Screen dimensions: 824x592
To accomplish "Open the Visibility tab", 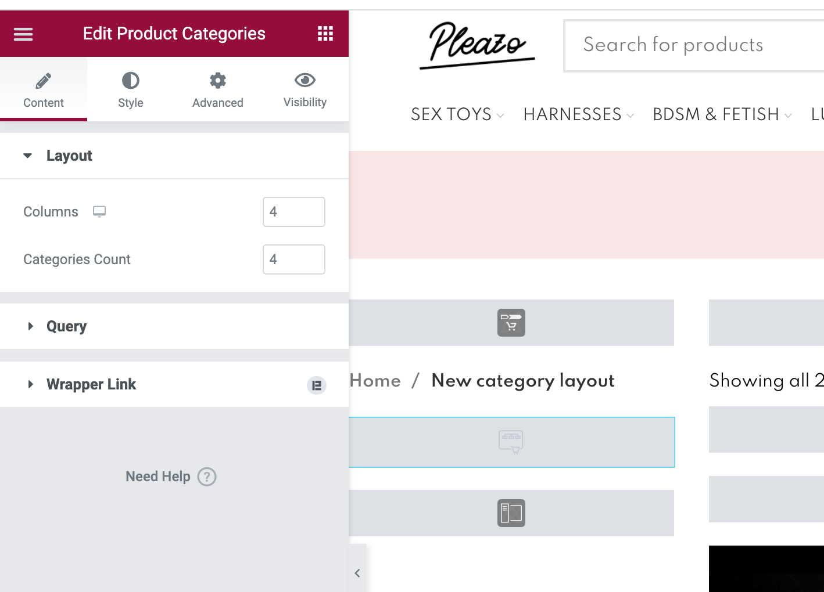I will (304, 90).
